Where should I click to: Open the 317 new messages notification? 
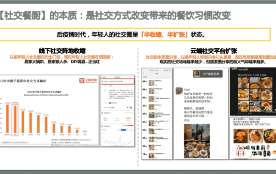[208, 74]
